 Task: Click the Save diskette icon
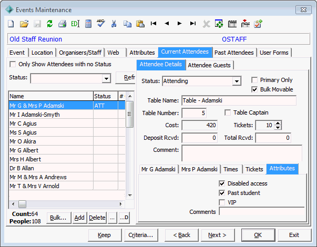(37, 24)
